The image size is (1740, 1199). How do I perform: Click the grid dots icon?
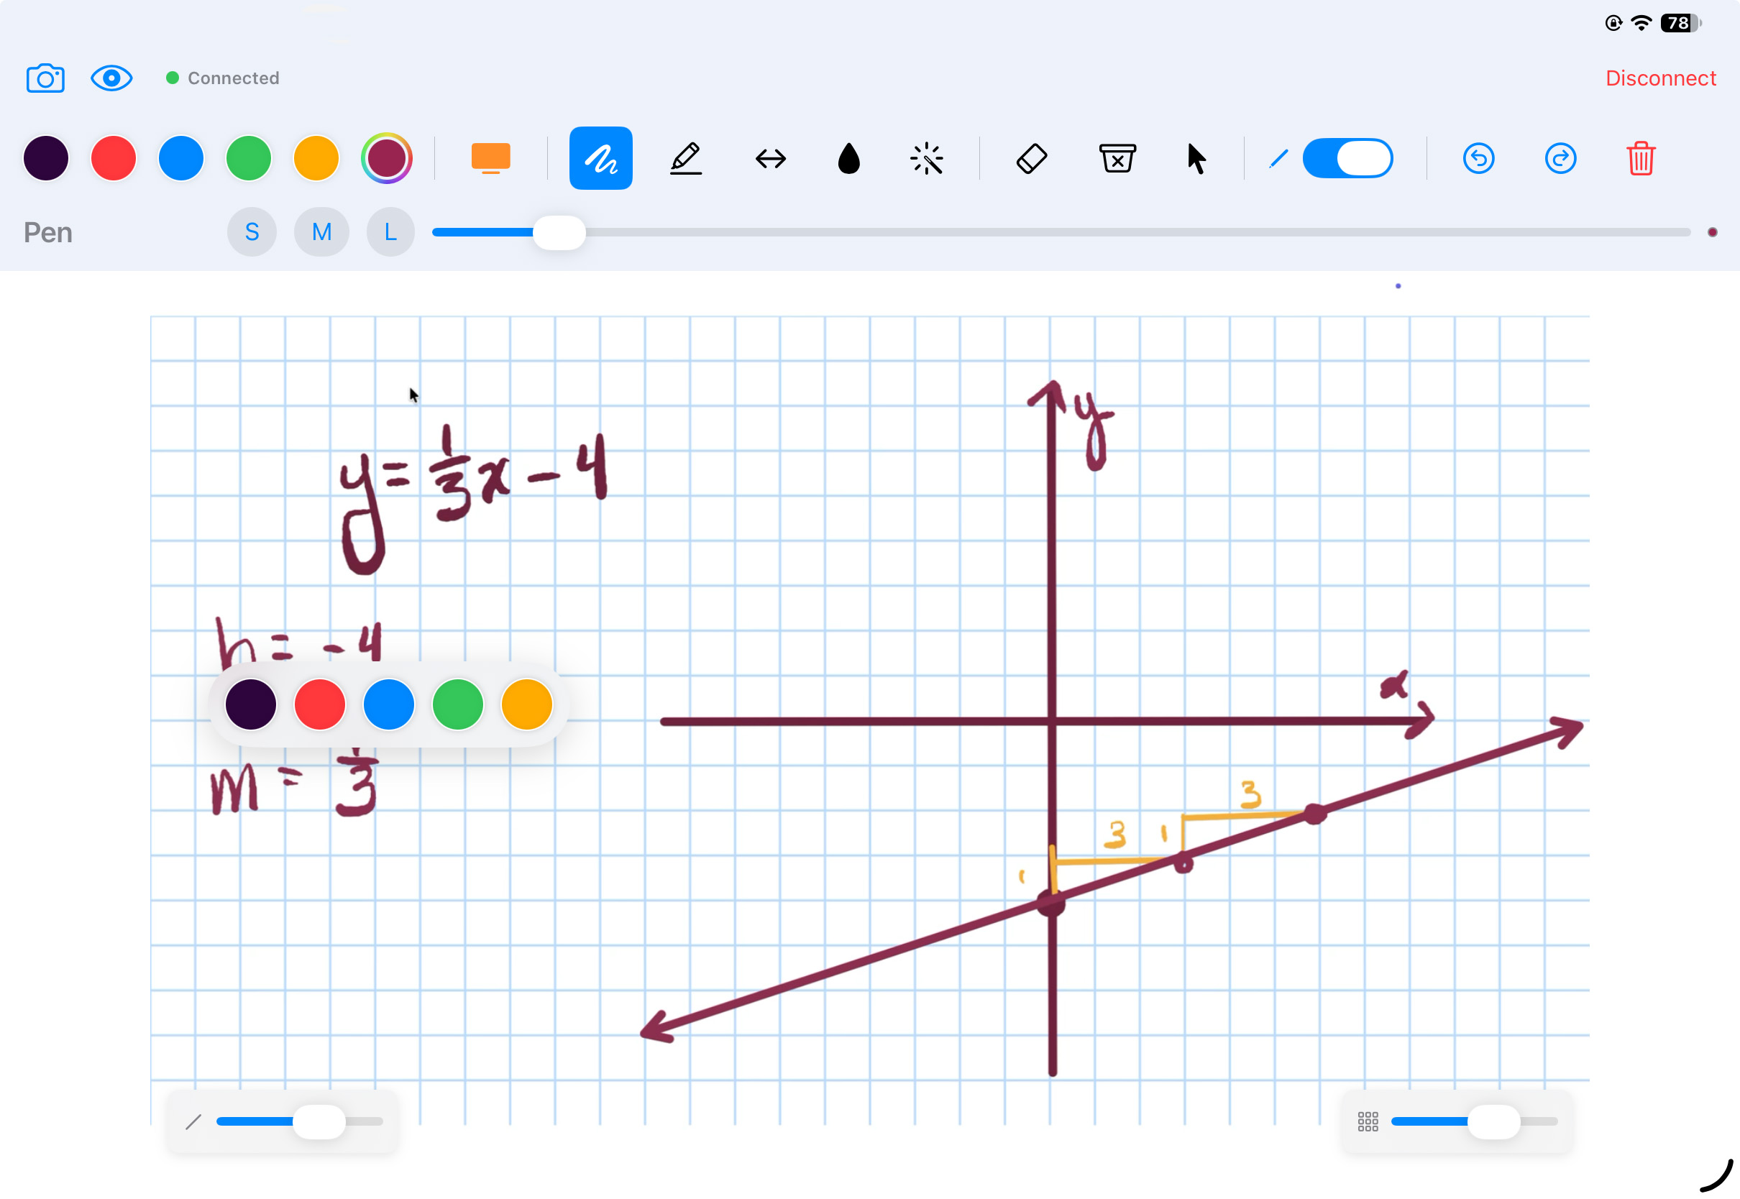pos(1368,1121)
